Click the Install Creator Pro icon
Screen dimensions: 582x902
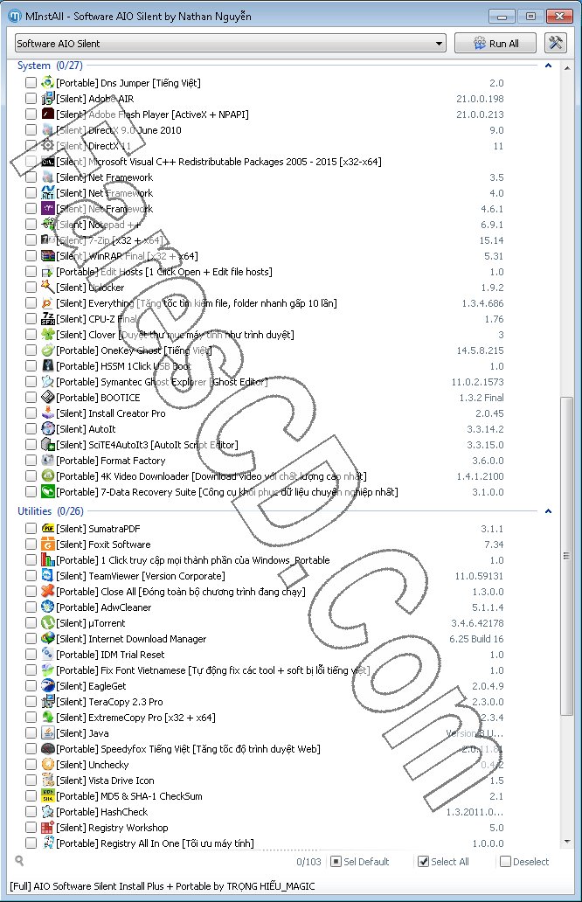click(48, 413)
